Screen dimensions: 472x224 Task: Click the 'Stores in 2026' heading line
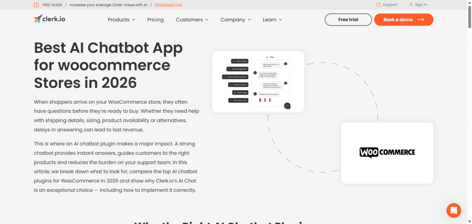(85, 83)
